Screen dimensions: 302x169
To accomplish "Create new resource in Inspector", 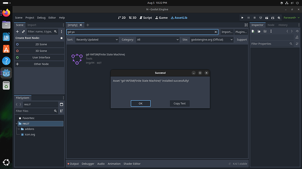I will pyautogui.click(x=253, y=31).
